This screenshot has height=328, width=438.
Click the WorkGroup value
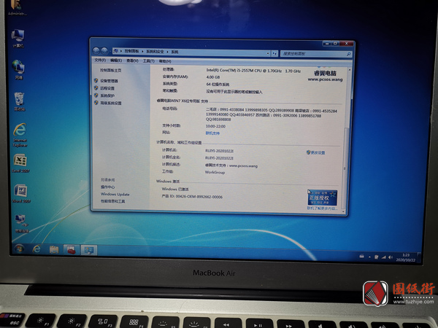tap(215, 172)
